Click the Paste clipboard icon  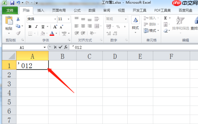click(9, 20)
